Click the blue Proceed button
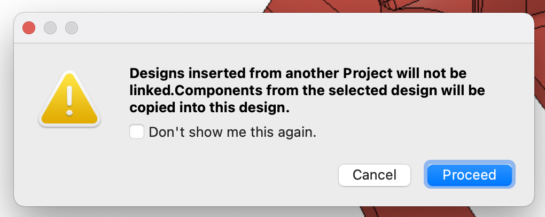 [x=469, y=175]
